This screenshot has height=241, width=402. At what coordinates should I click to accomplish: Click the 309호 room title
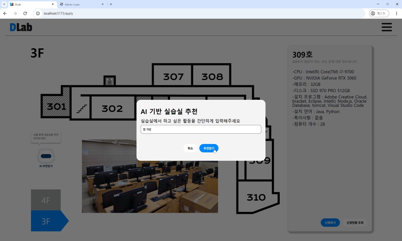coord(302,55)
